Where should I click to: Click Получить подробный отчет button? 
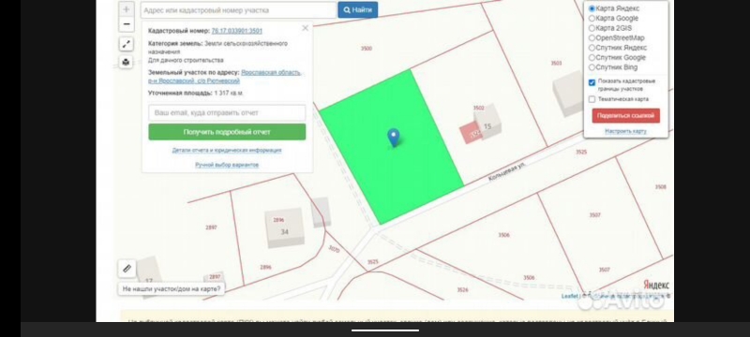(x=227, y=132)
